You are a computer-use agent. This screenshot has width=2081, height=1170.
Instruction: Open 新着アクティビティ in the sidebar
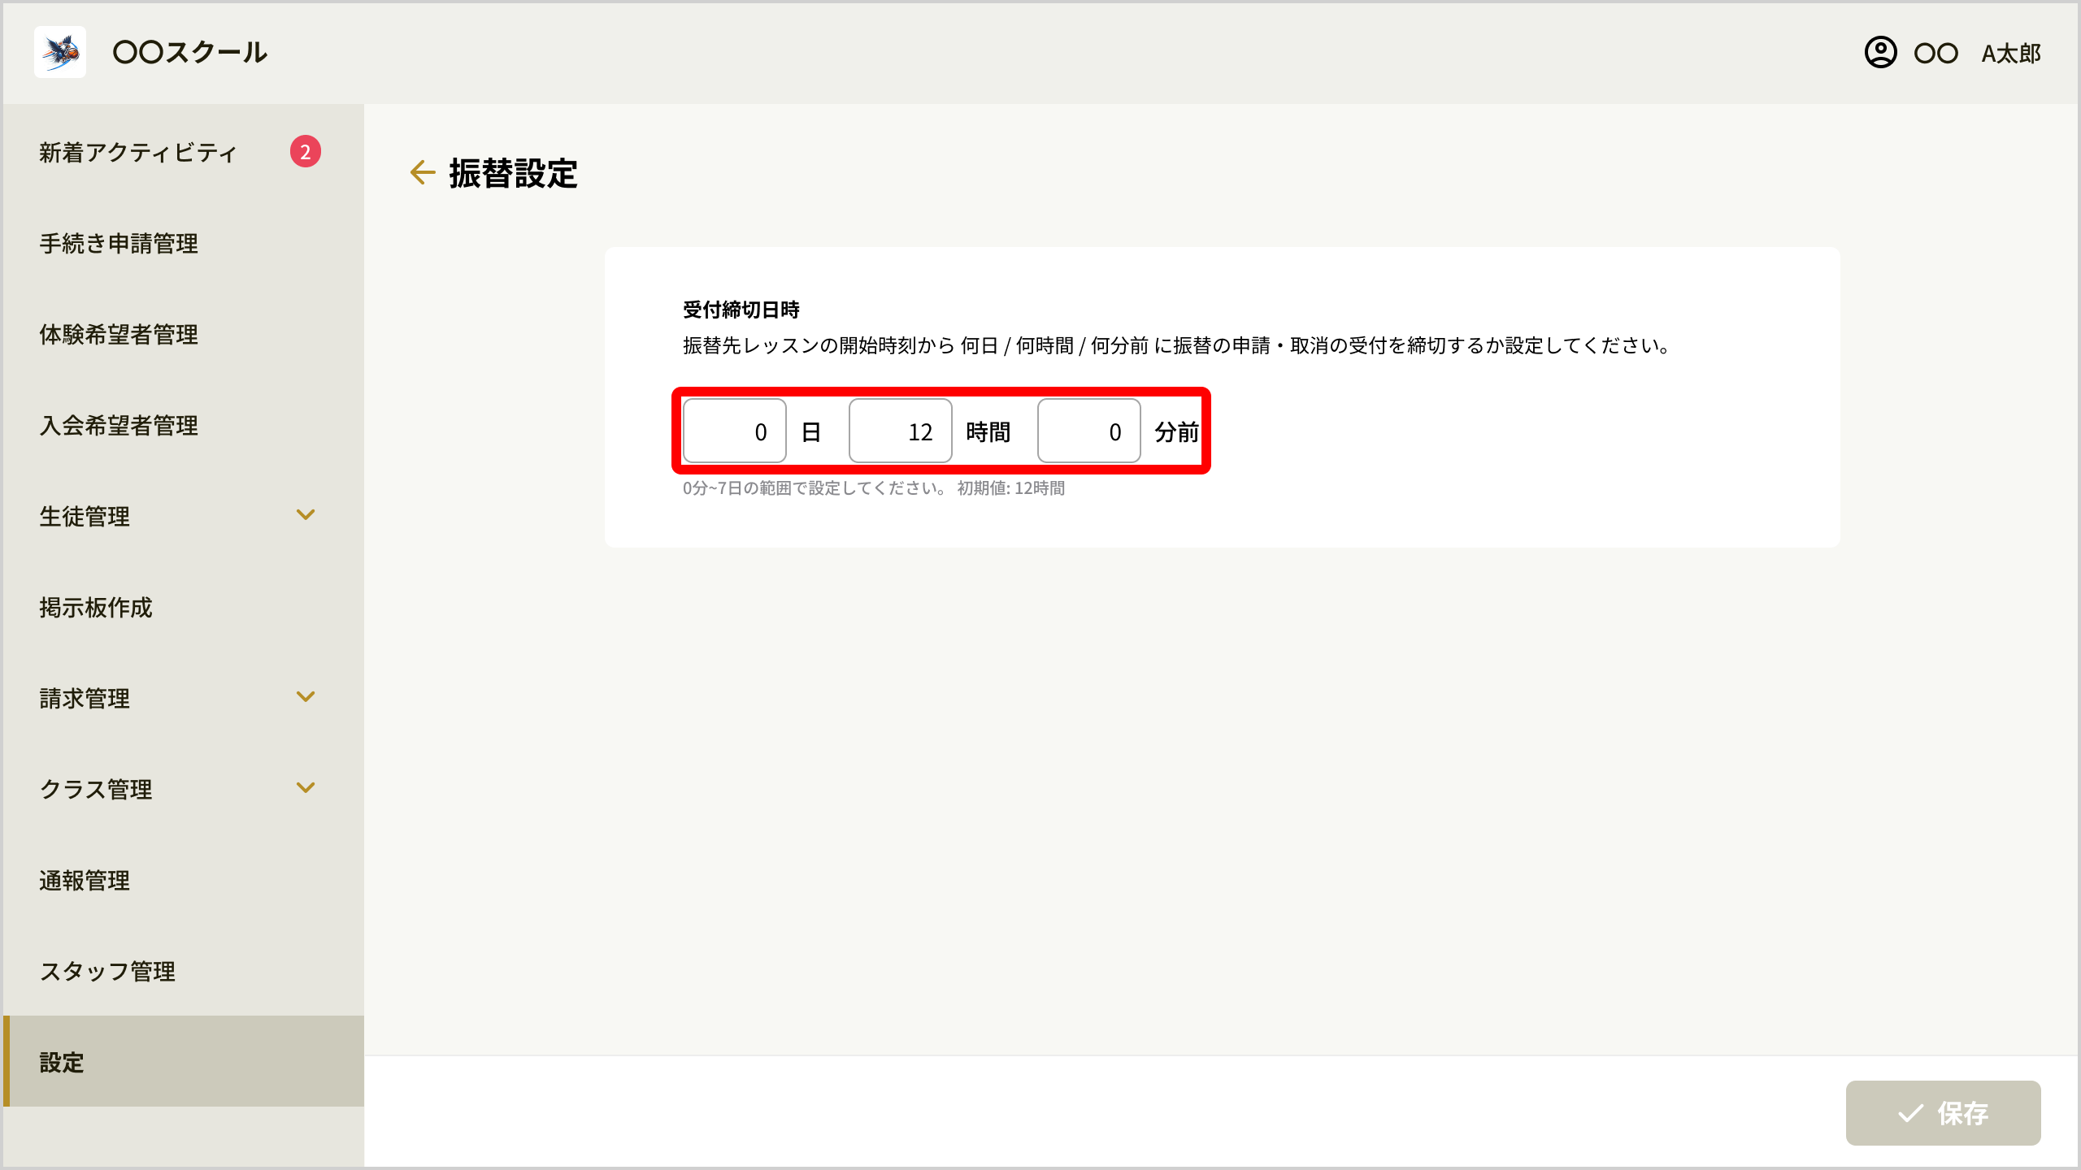[184, 152]
